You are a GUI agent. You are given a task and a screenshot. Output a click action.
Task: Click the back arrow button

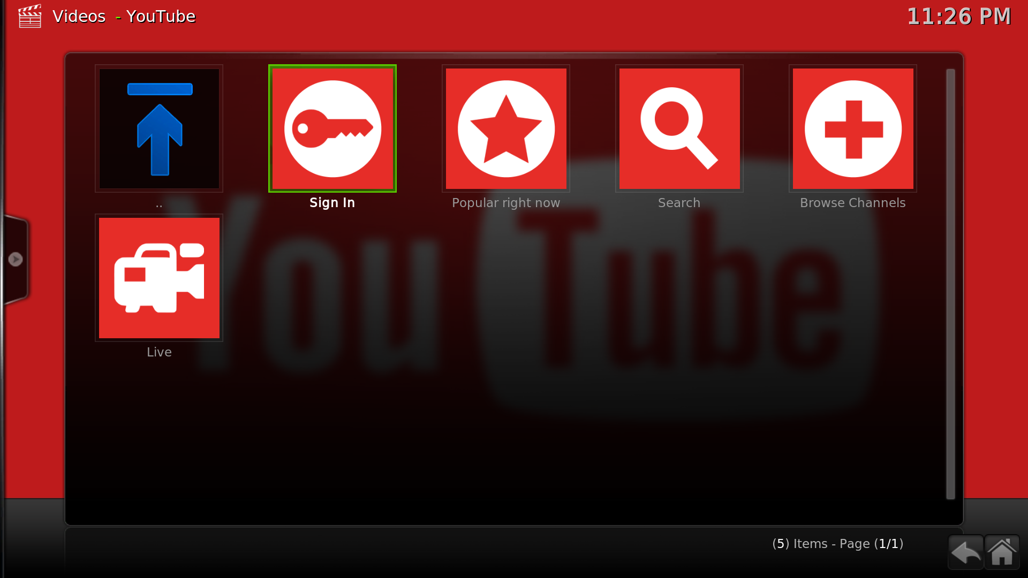coord(966,552)
